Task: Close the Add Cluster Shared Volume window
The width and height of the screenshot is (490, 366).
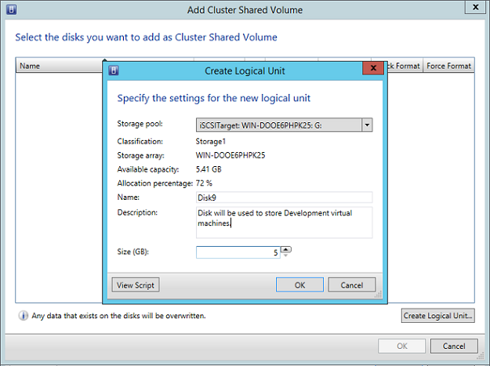Action: pos(475,7)
